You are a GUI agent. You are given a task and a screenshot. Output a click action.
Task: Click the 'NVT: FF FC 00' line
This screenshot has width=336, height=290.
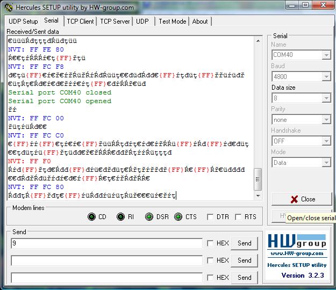(x=36, y=118)
